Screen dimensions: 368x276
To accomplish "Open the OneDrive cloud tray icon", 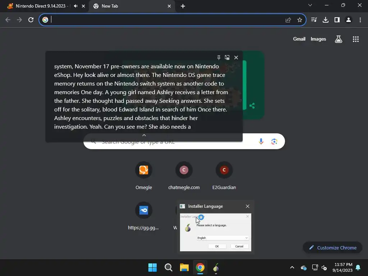I will coord(303,267).
